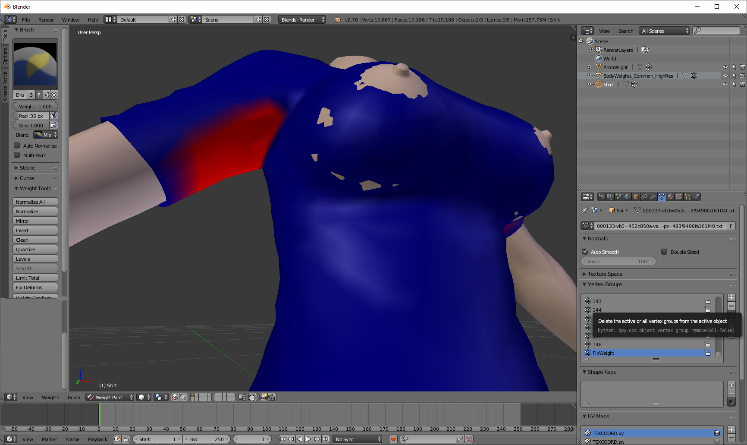Adjust the brush Strength slider

click(31, 125)
